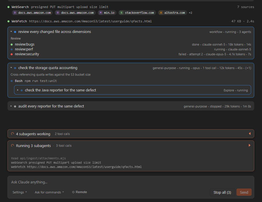Viewport: 262px width, 202px height.
Task: Click the status dot of storage quota task
Action: pos(15,68)
